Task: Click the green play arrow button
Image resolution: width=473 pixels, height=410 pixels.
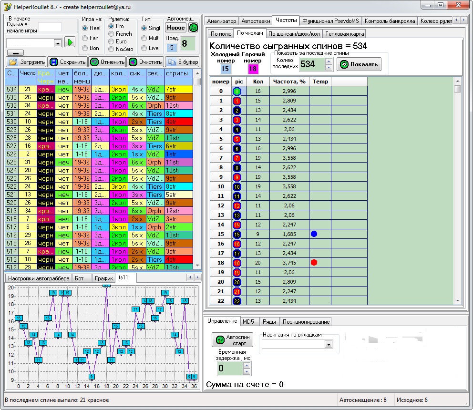Action: 70,42
